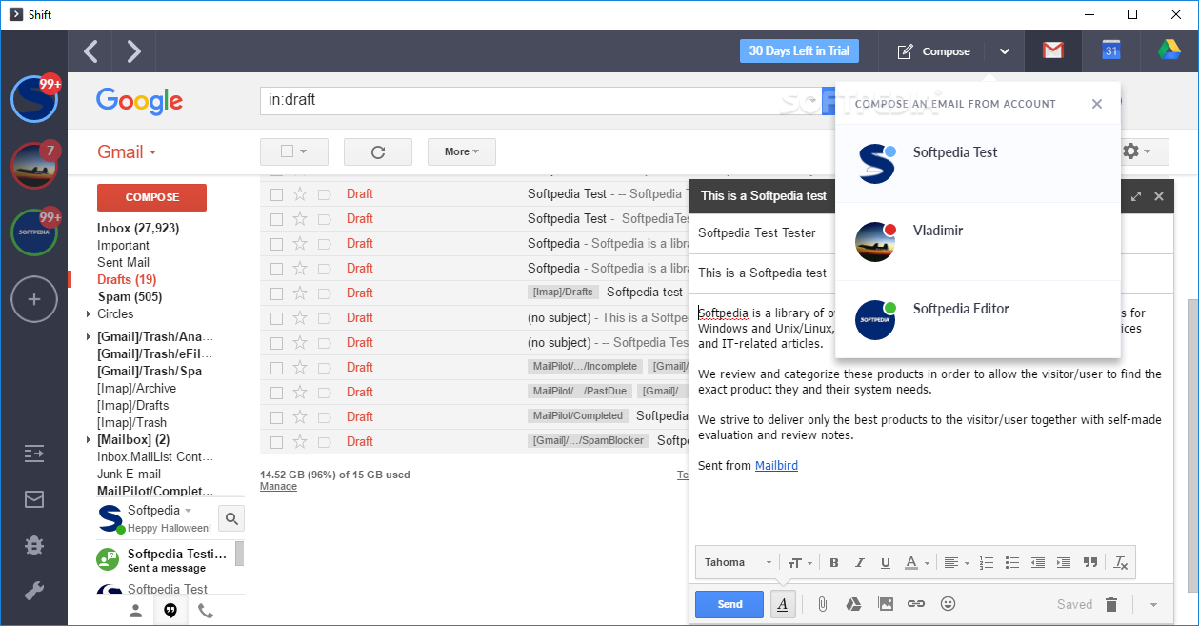Viewport: 1199px width, 626px height.
Task: Compose from the Vladimir account
Action: click(x=978, y=242)
